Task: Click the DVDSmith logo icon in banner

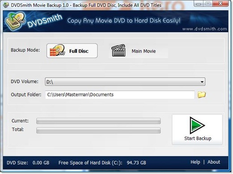Action: coord(15,21)
